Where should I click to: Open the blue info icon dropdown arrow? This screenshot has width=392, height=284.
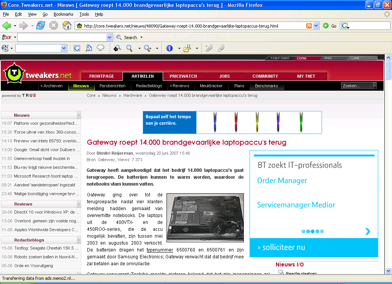click(x=179, y=48)
